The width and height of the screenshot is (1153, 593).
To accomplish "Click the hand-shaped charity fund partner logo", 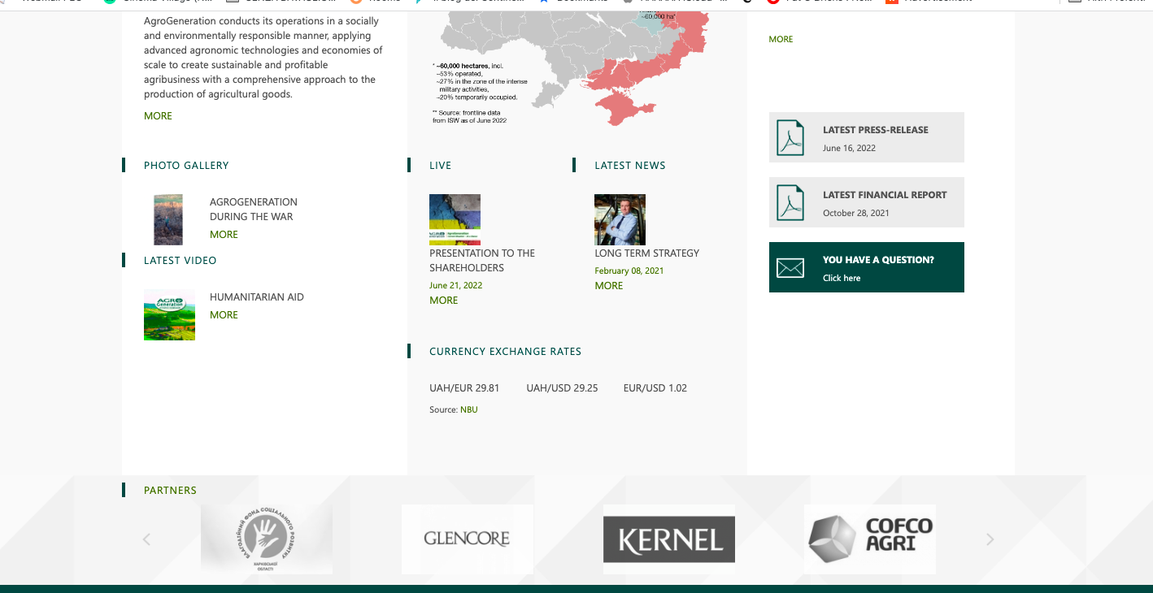I will pyautogui.click(x=266, y=539).
